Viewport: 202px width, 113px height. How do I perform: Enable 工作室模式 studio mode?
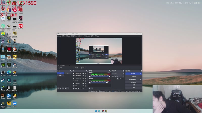(134, 82)
